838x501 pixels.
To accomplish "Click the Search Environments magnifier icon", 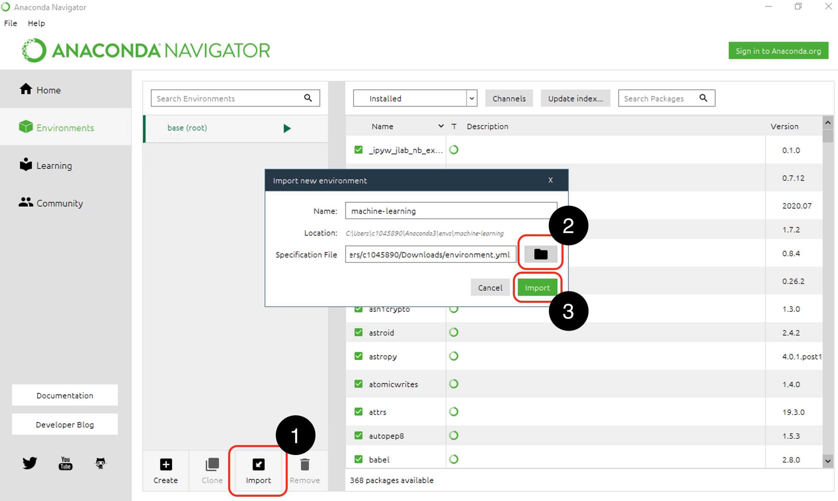I will tap(308, 98).
